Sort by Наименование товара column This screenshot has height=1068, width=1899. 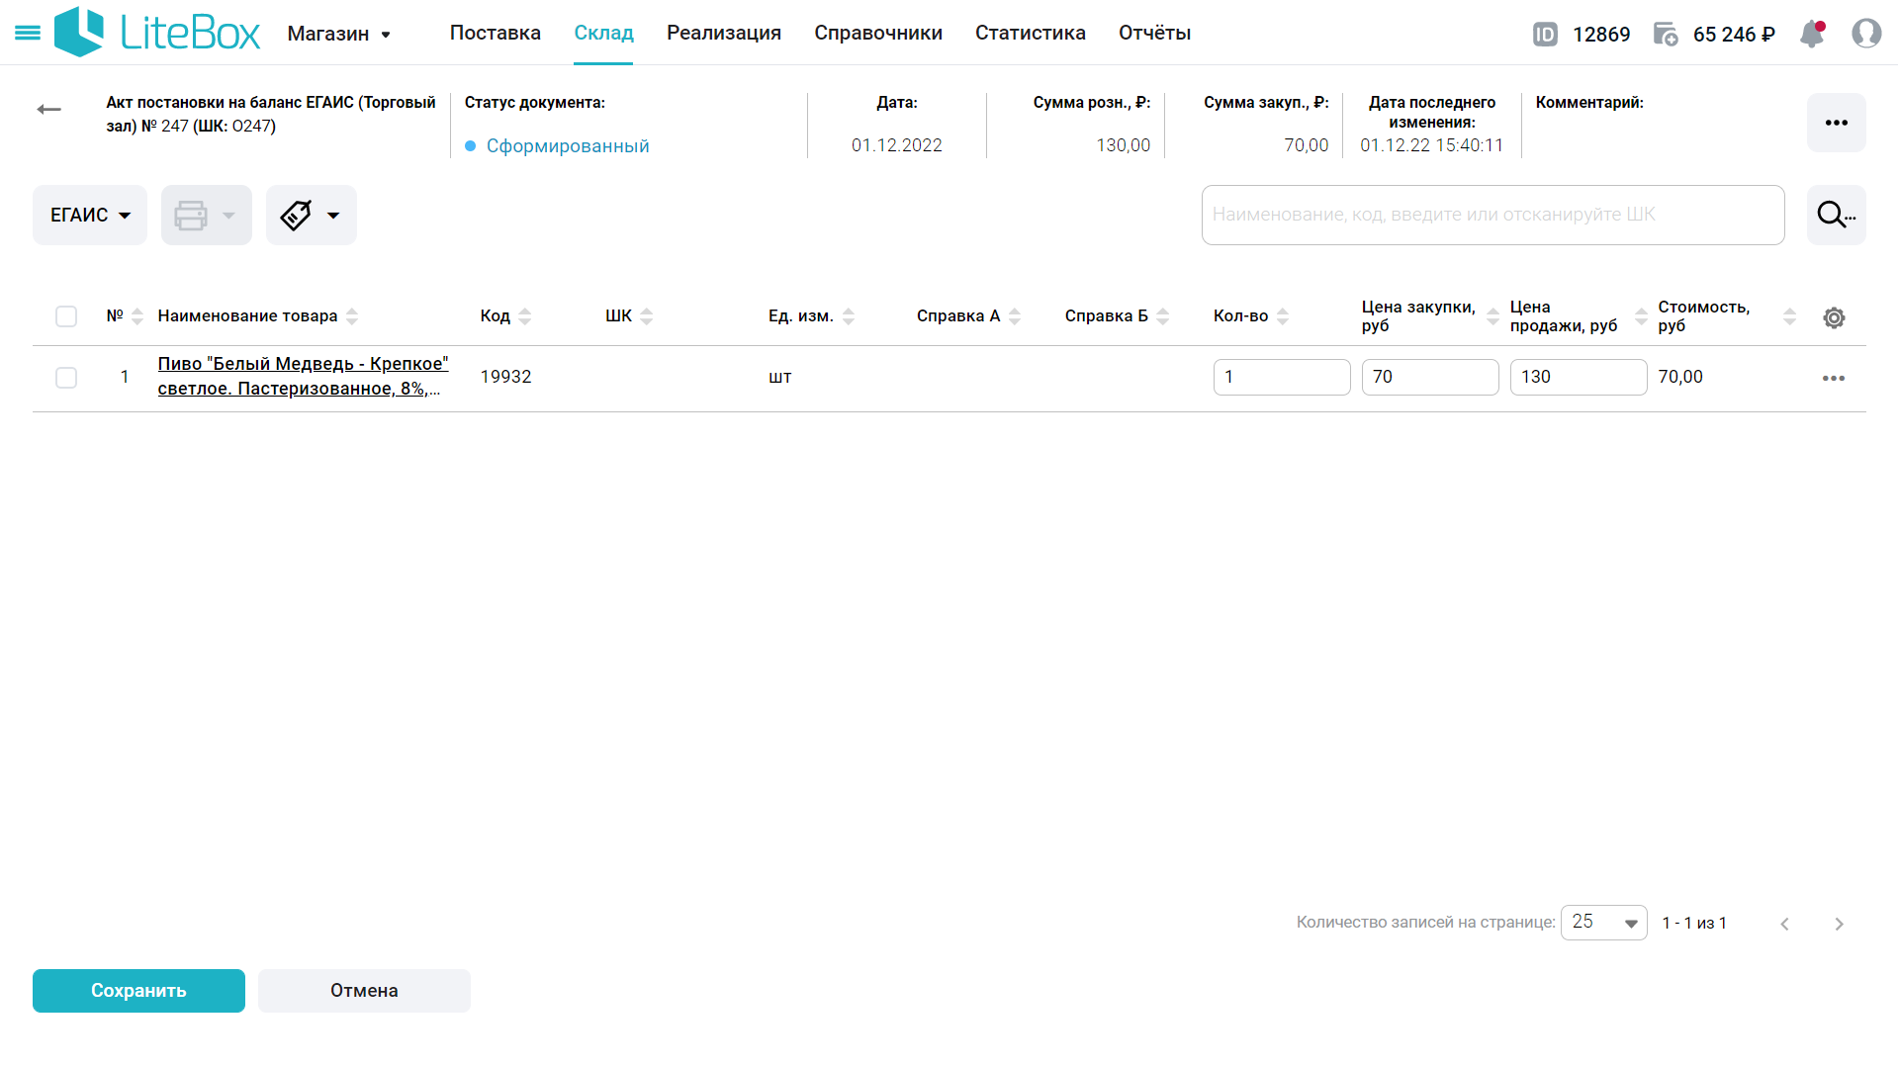point(352,316)
